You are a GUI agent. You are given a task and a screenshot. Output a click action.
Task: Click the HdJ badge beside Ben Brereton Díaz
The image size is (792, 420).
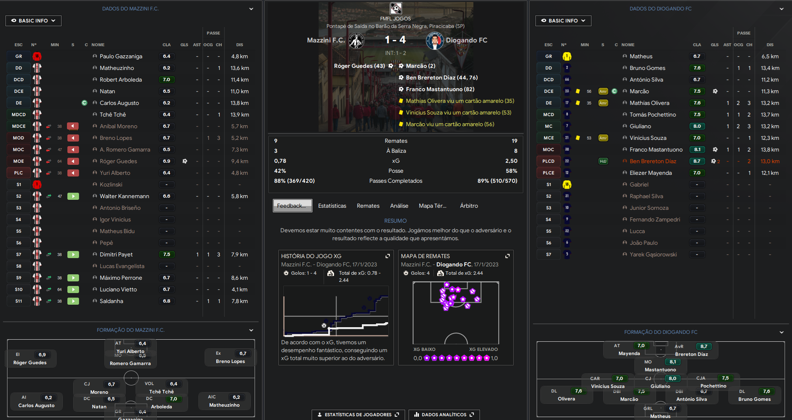[603, 161]
